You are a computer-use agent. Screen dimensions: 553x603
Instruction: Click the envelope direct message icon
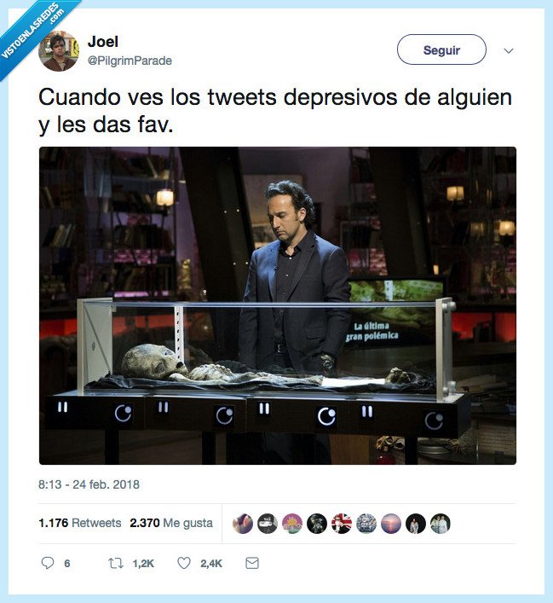[x=252, y=563]
